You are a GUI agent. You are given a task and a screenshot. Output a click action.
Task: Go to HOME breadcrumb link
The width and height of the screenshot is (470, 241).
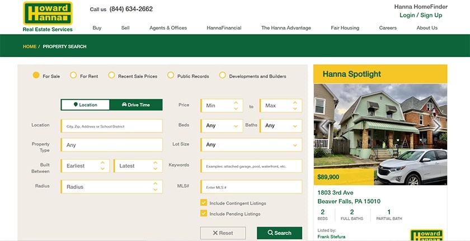(x=30, y=46)
